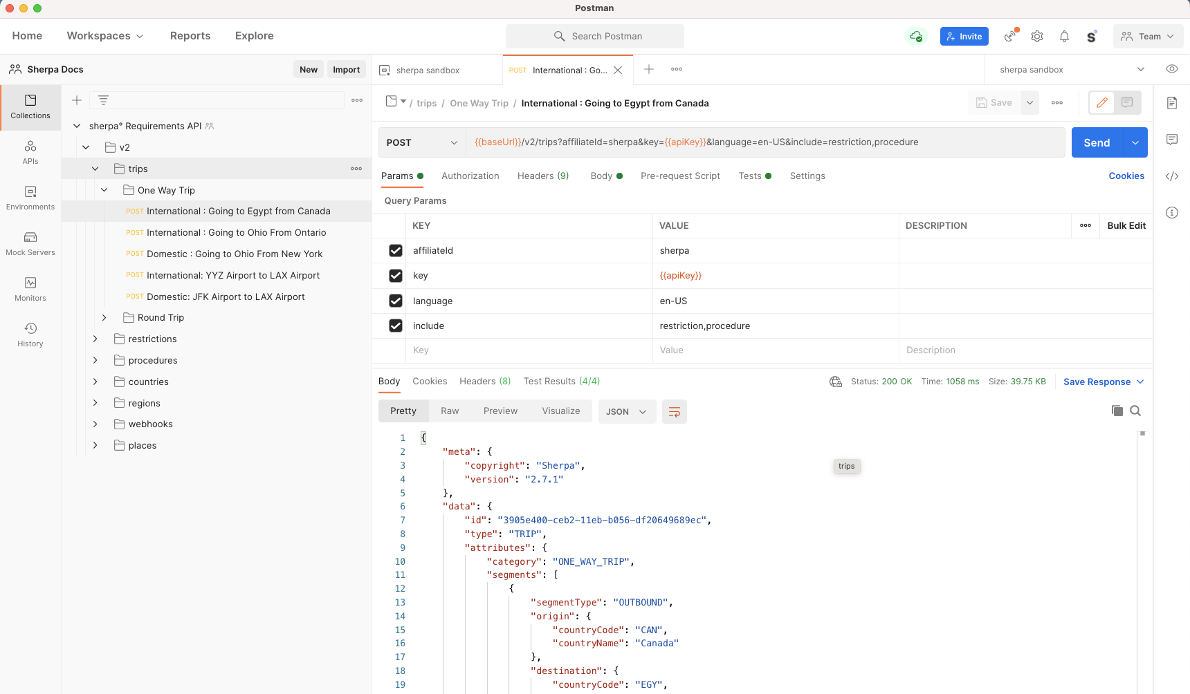This screenshot has width=1190, height=694.
Task: Switch response view to Raw
Action: tap(450, 411)
